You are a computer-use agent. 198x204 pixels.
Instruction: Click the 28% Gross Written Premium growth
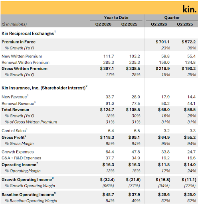click(136, 75)
